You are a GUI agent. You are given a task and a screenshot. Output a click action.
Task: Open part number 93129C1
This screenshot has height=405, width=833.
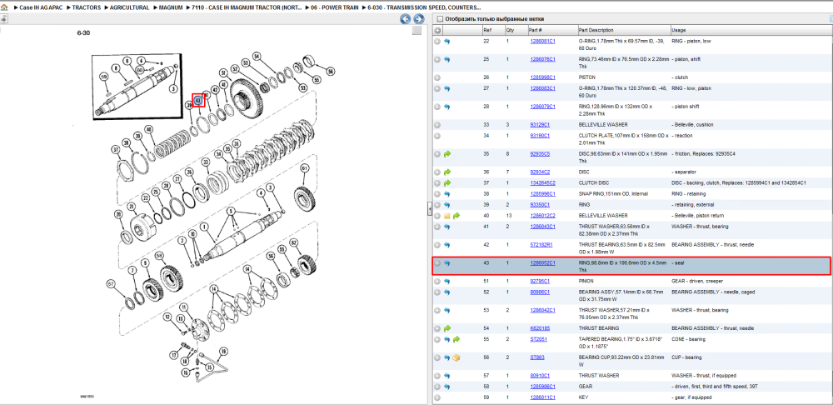[x=540, y=124]
